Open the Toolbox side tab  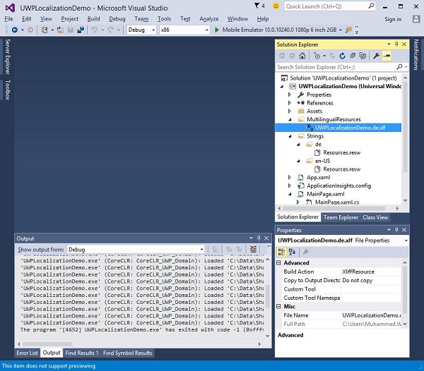pyautogui.click(x=8, y=90)
